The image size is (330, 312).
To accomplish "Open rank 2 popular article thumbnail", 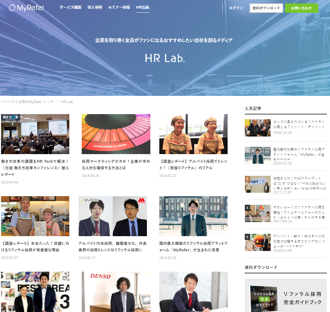I will (258, 155).
